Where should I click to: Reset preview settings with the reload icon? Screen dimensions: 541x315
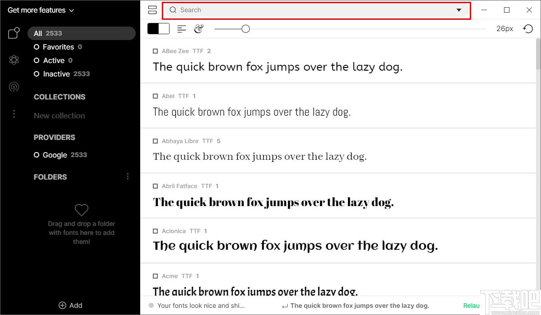click(x=528, y=29)
